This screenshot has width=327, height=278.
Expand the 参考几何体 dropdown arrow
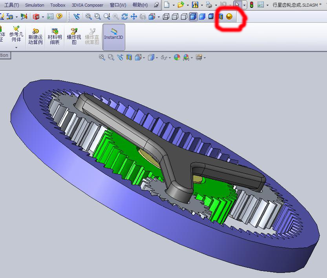click(16, 48)
